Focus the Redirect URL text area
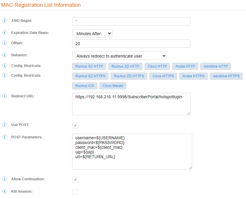Screen dimensions: 246x198 click(131, 104)
